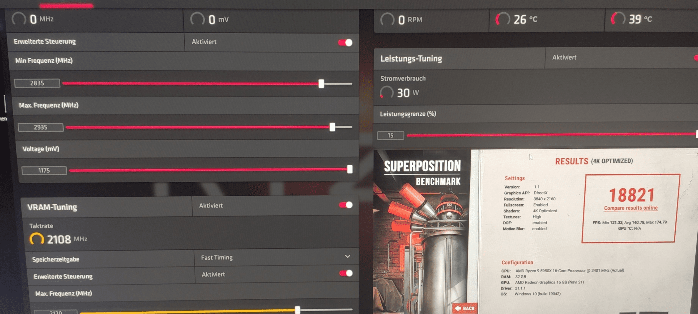Toggle VRAM Erweiterte Steuerung switch
Image resolution: width=698 pixels, height=314 pixels.
[x=346, y=273]
